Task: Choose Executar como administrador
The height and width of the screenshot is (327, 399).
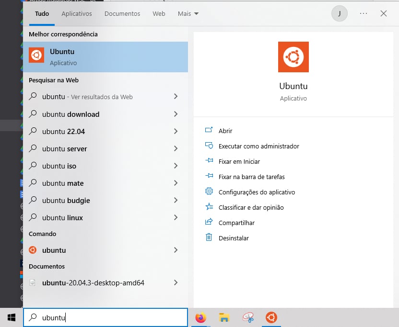Action: coord(258,146)
